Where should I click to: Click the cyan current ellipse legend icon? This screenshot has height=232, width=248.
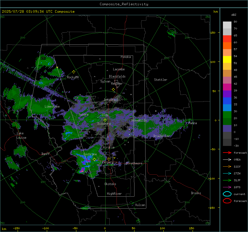(x=227, y=194)
